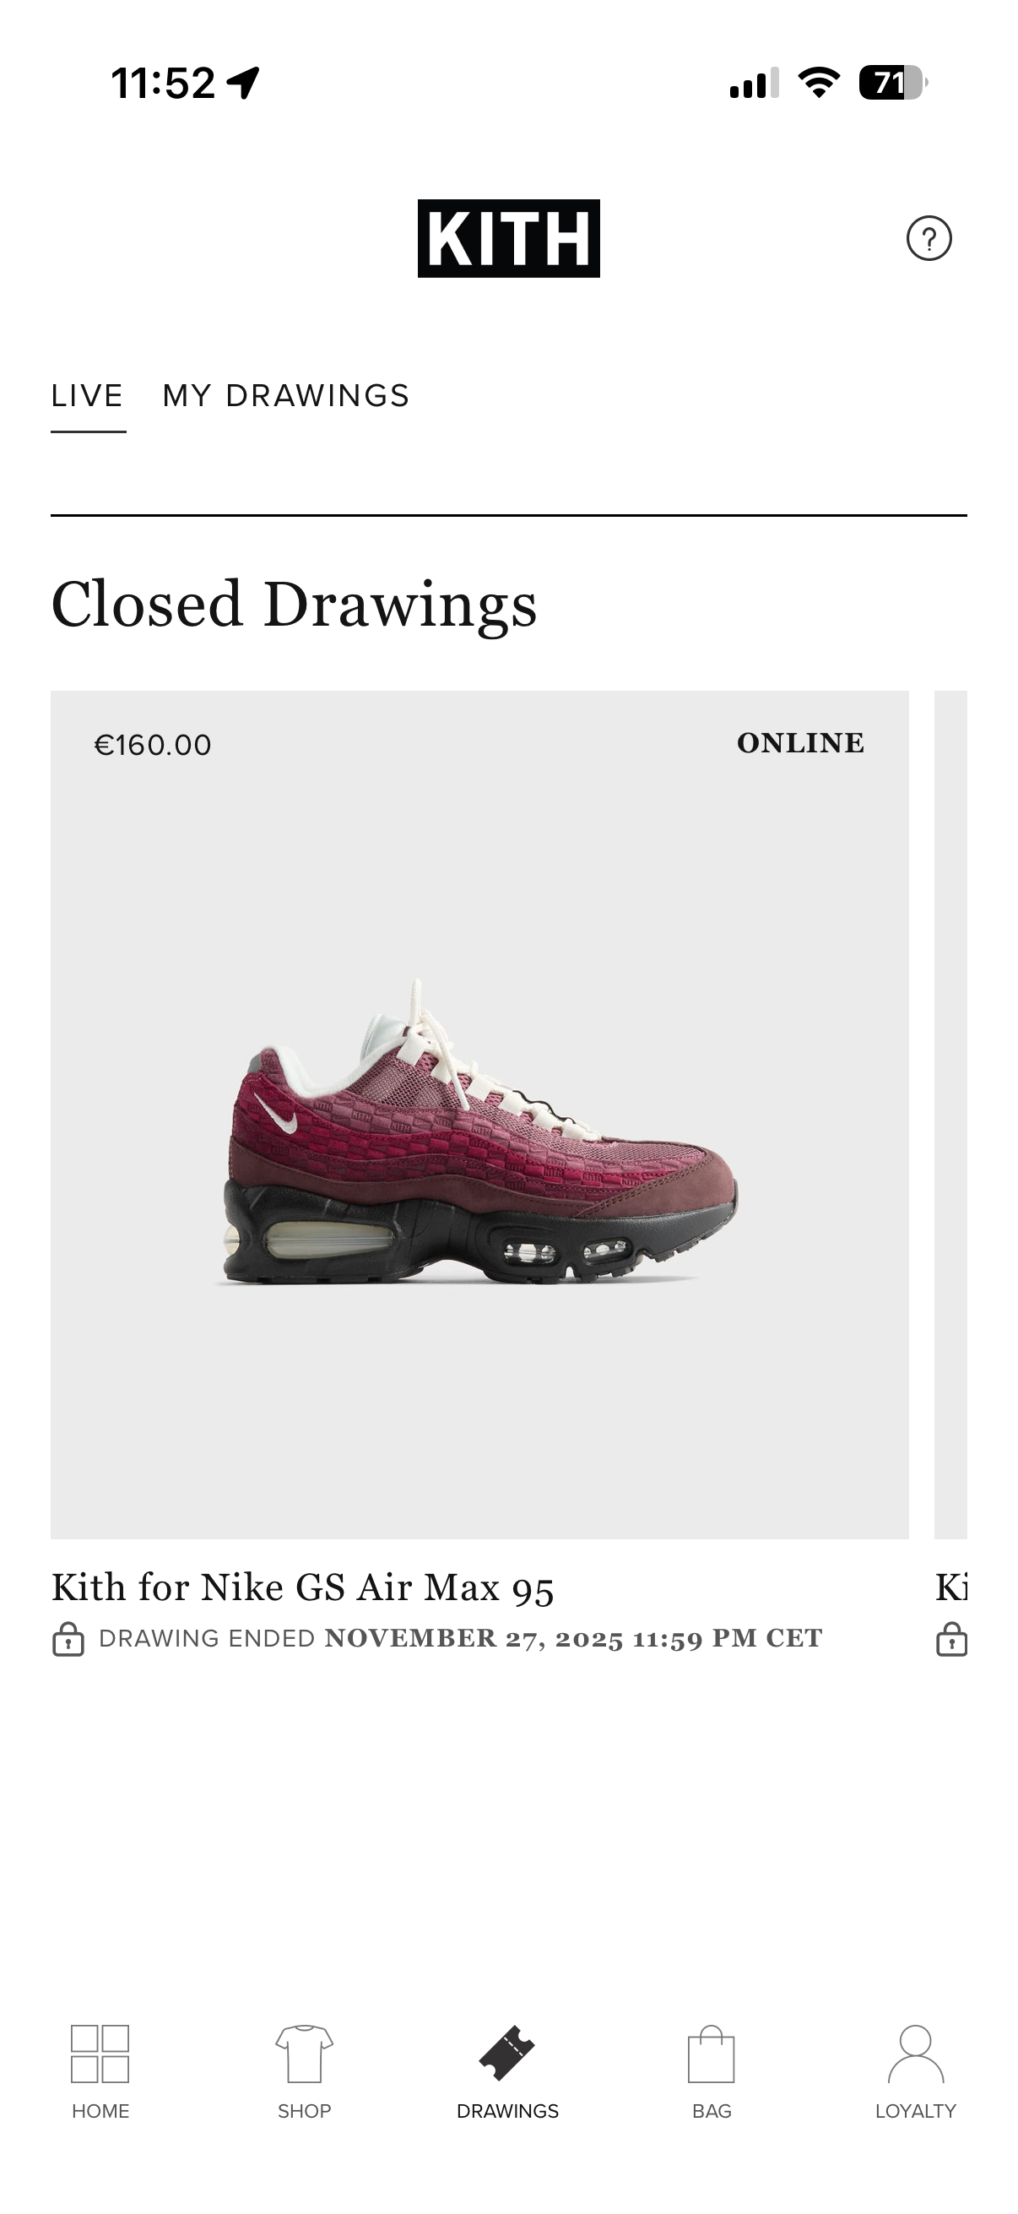The height and width of the screenshot is (2214, 1018).
Task: Open the partially visible next drawing card
Action: (950, 1115)
